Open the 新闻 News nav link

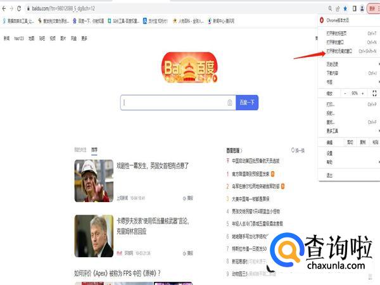point(6,38)
